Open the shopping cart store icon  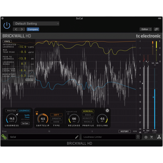[x=152, y=137]
